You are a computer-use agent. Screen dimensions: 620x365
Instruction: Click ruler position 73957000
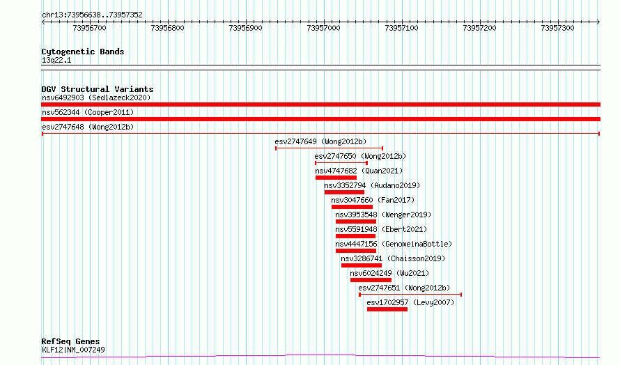tap(323, 28)
